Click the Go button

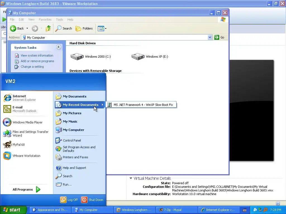[x=220, y=37]
